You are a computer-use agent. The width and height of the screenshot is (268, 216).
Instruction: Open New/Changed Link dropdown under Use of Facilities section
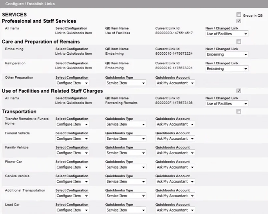(x=227, y=104)
